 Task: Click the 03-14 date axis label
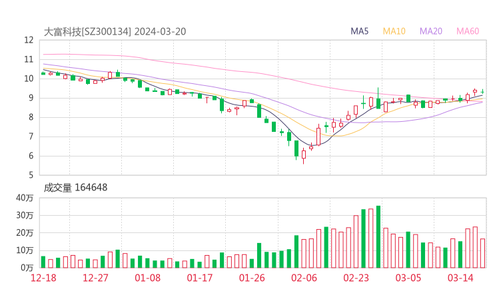[x=460, y=278]
